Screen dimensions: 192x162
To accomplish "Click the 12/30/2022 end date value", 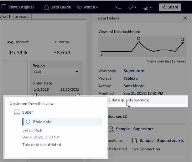I will click(70, 89).
